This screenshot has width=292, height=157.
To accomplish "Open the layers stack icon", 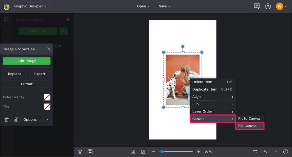I will pos(80,152).
